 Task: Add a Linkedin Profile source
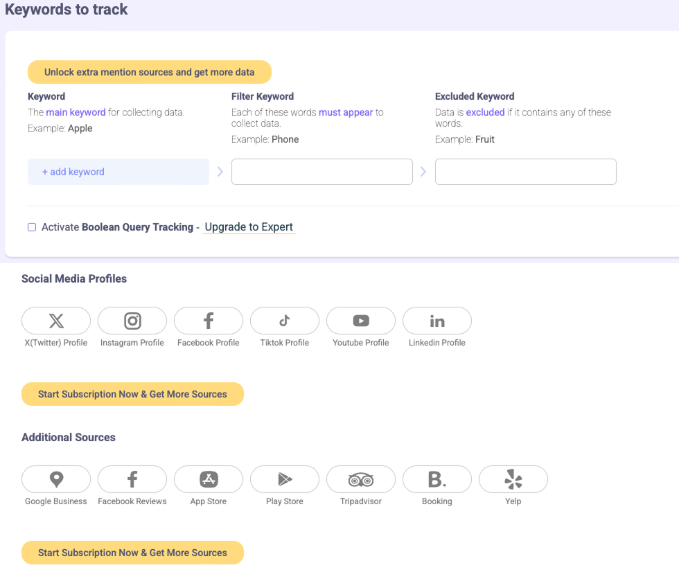coord(436,321)
